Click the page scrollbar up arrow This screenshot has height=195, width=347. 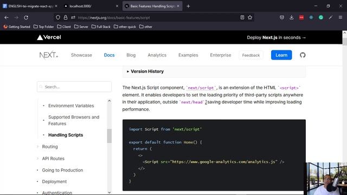345,33
